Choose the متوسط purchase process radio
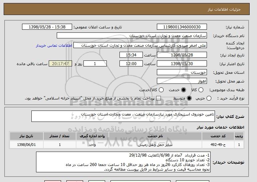 pyautogui.click(x=189, y=98)
